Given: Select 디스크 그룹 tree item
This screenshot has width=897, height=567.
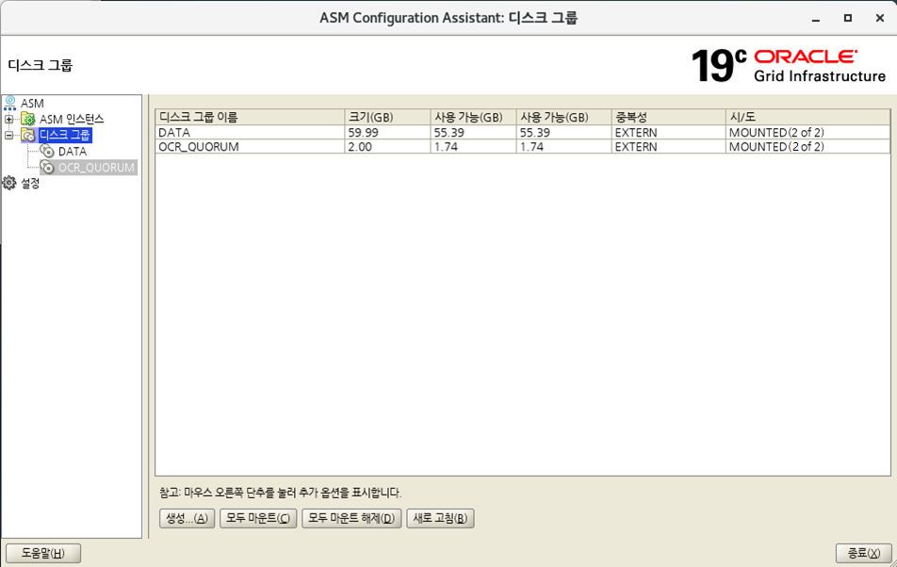Looking at the screenshot, I should (x=65, y=135).
